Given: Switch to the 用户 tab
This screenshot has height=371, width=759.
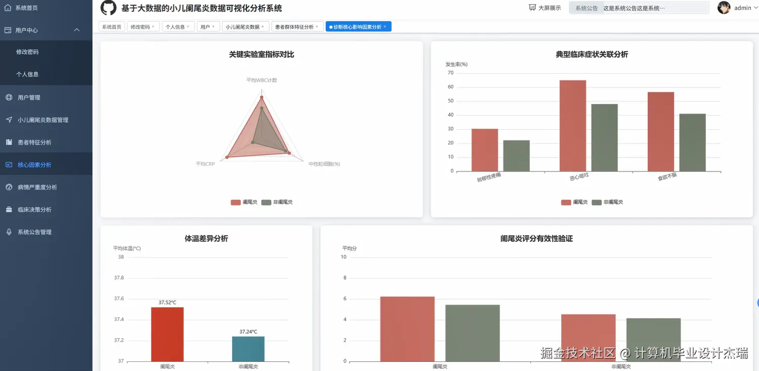Looking at the screenshot, I should point(205,27).
